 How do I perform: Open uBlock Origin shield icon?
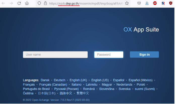171,3
